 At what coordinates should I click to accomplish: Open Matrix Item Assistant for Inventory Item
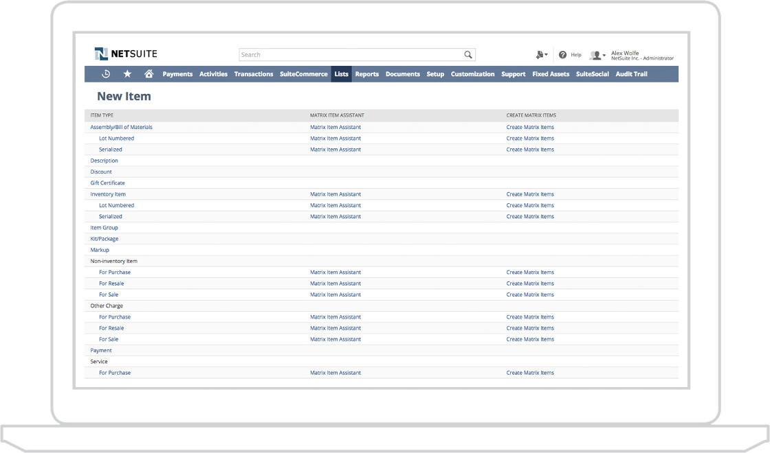(x=335, y=194)
